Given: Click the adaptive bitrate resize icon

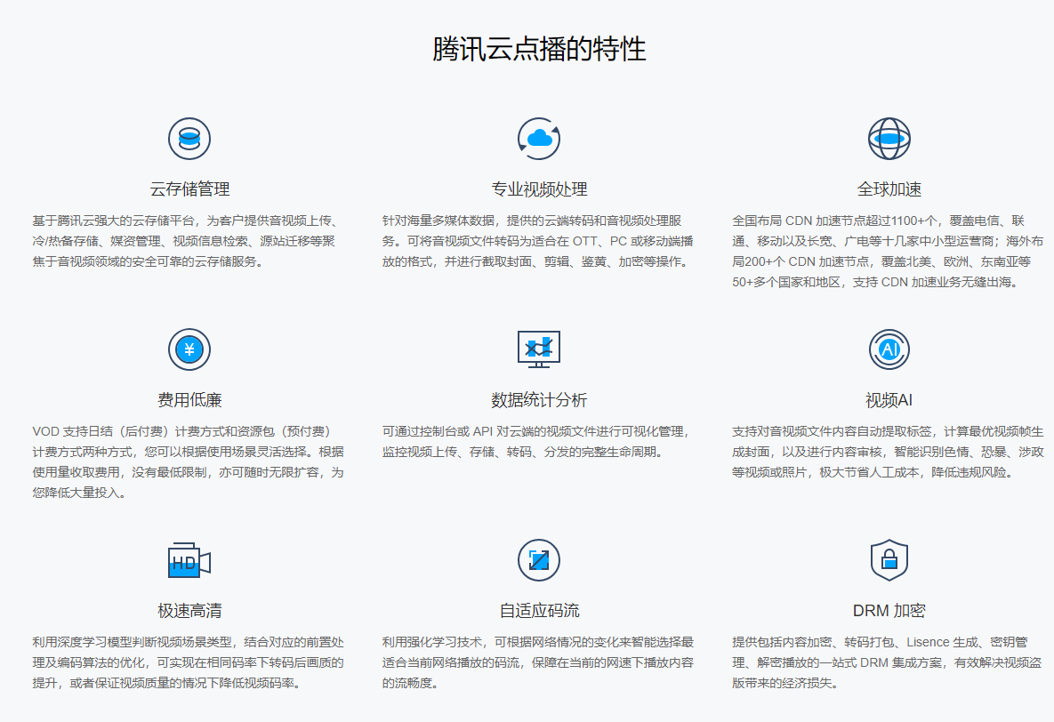Looking at the screenshot, I should coord(539,560).
